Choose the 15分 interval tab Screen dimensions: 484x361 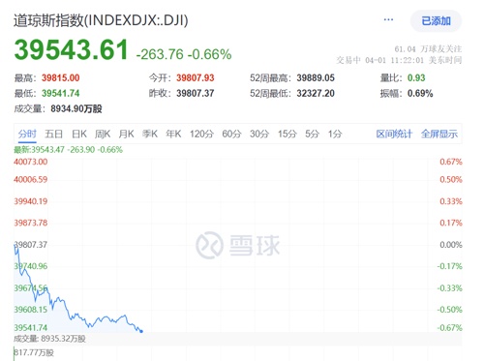[287, 134]
